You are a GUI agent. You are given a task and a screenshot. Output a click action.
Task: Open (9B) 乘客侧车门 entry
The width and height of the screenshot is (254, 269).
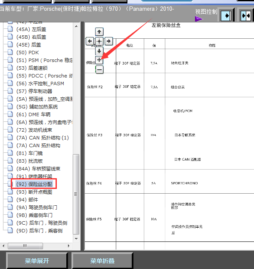point(34,215)
